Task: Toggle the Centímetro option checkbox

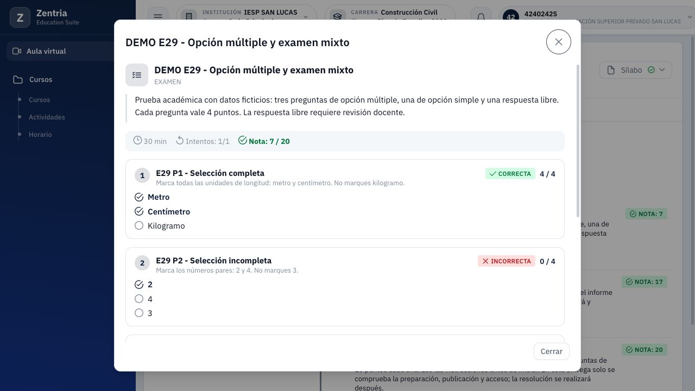Action: pyautogui.click(x=139, y=211)
